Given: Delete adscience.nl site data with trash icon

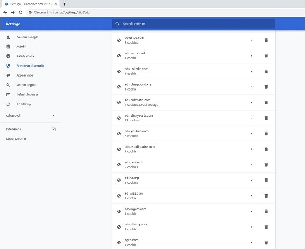Looking at the screenshot, I should [x=266, y=165].
